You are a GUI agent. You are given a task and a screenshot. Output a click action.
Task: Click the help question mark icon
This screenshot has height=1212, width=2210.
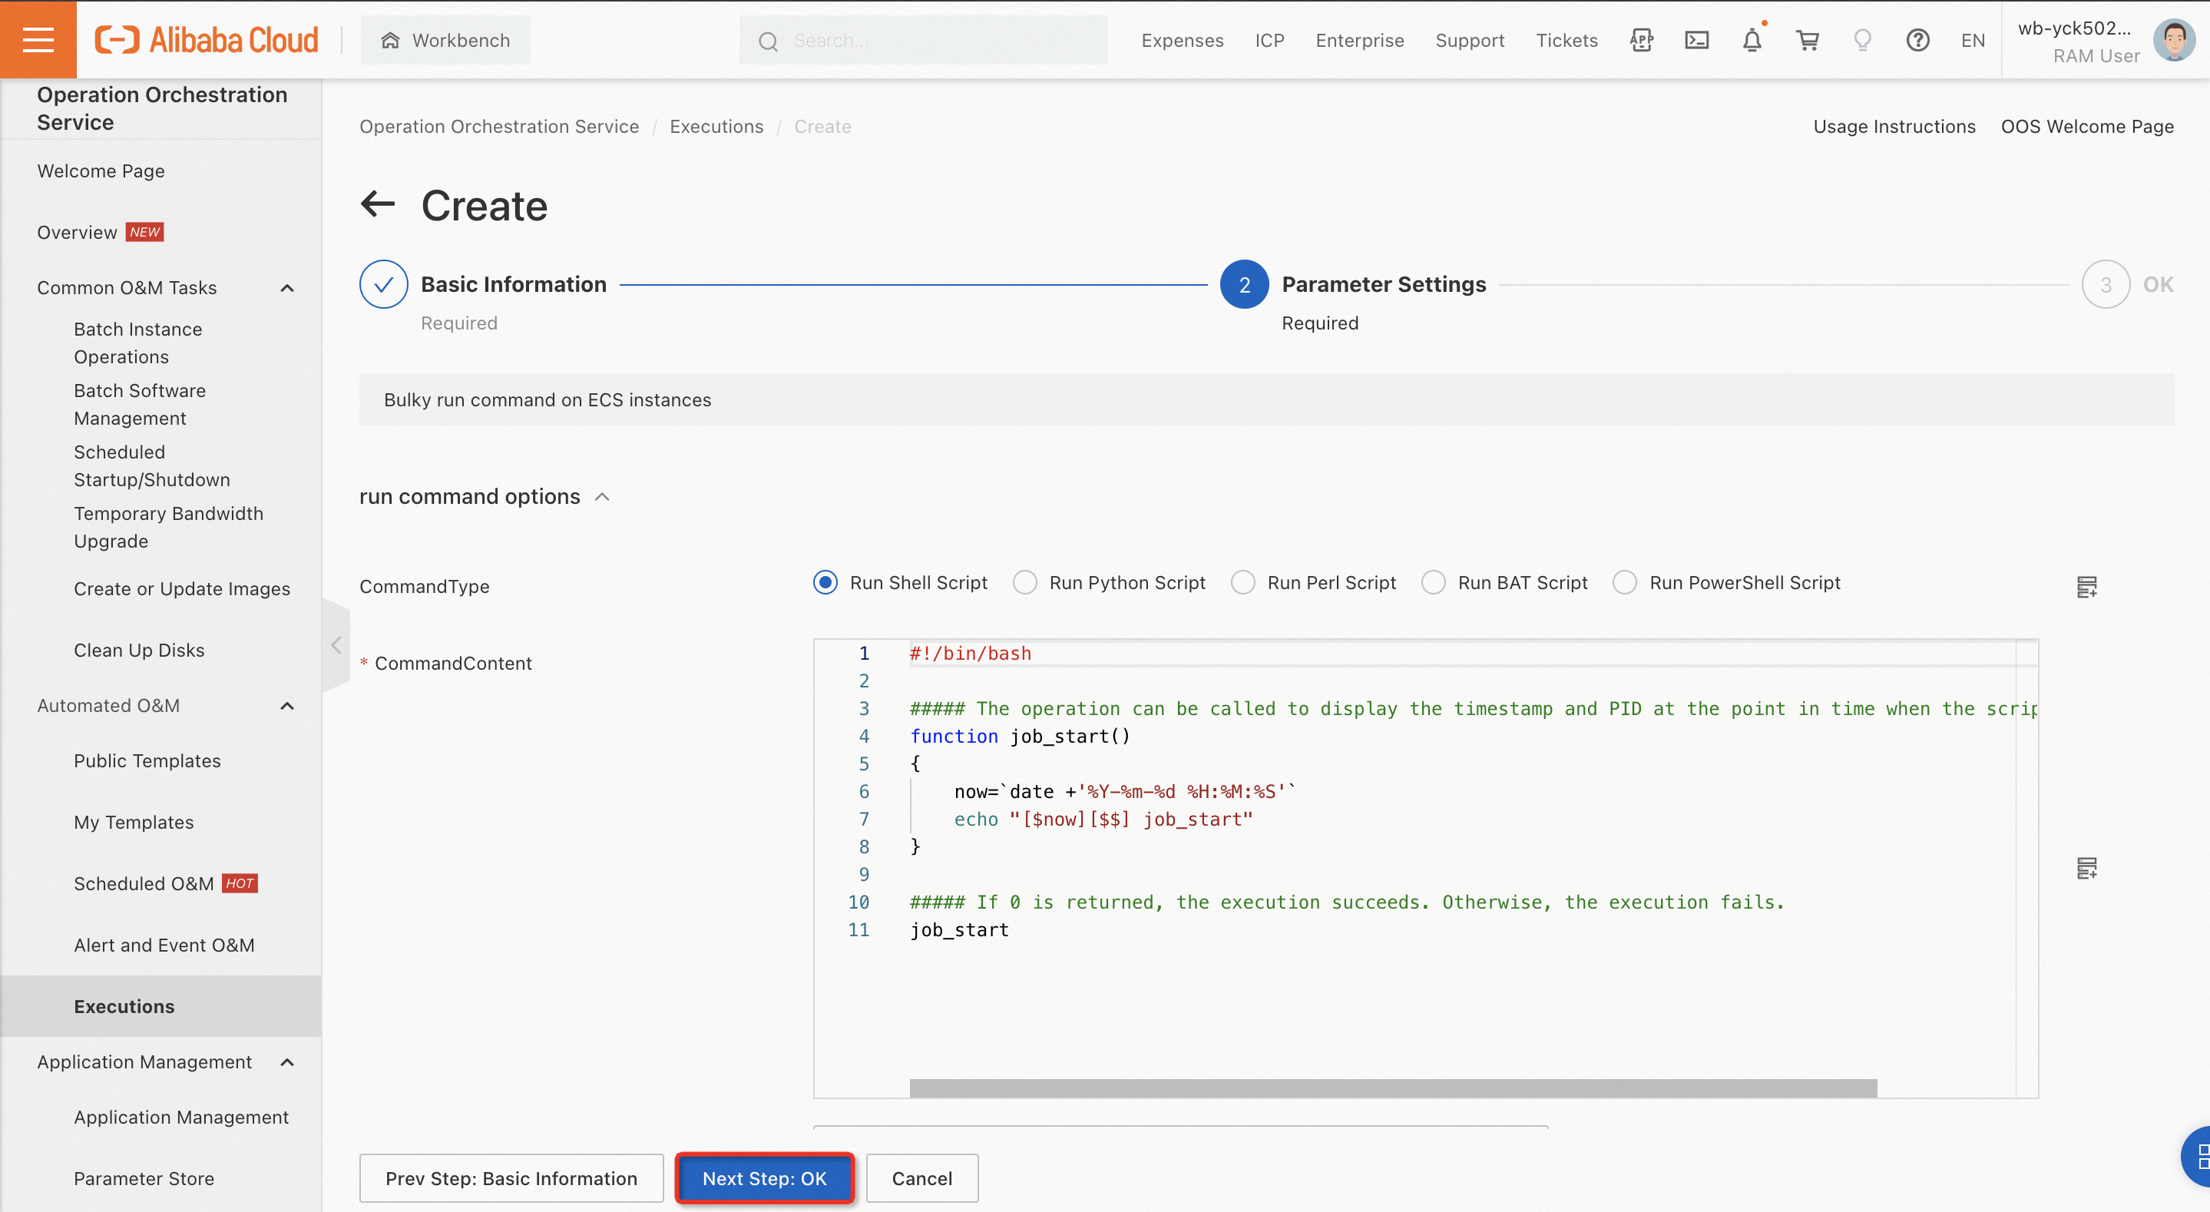pyautogui.click(x=1917, y=39)
